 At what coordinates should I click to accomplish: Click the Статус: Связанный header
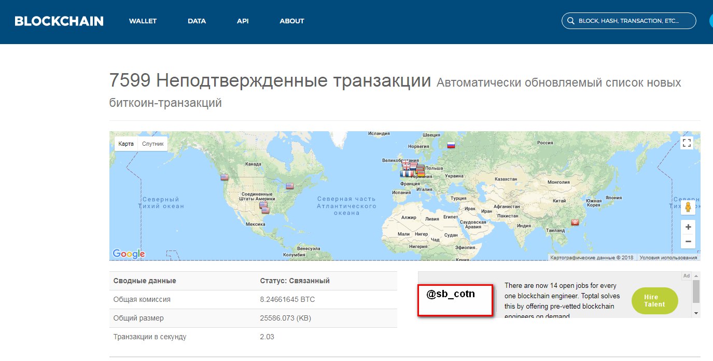pos(295,281)
